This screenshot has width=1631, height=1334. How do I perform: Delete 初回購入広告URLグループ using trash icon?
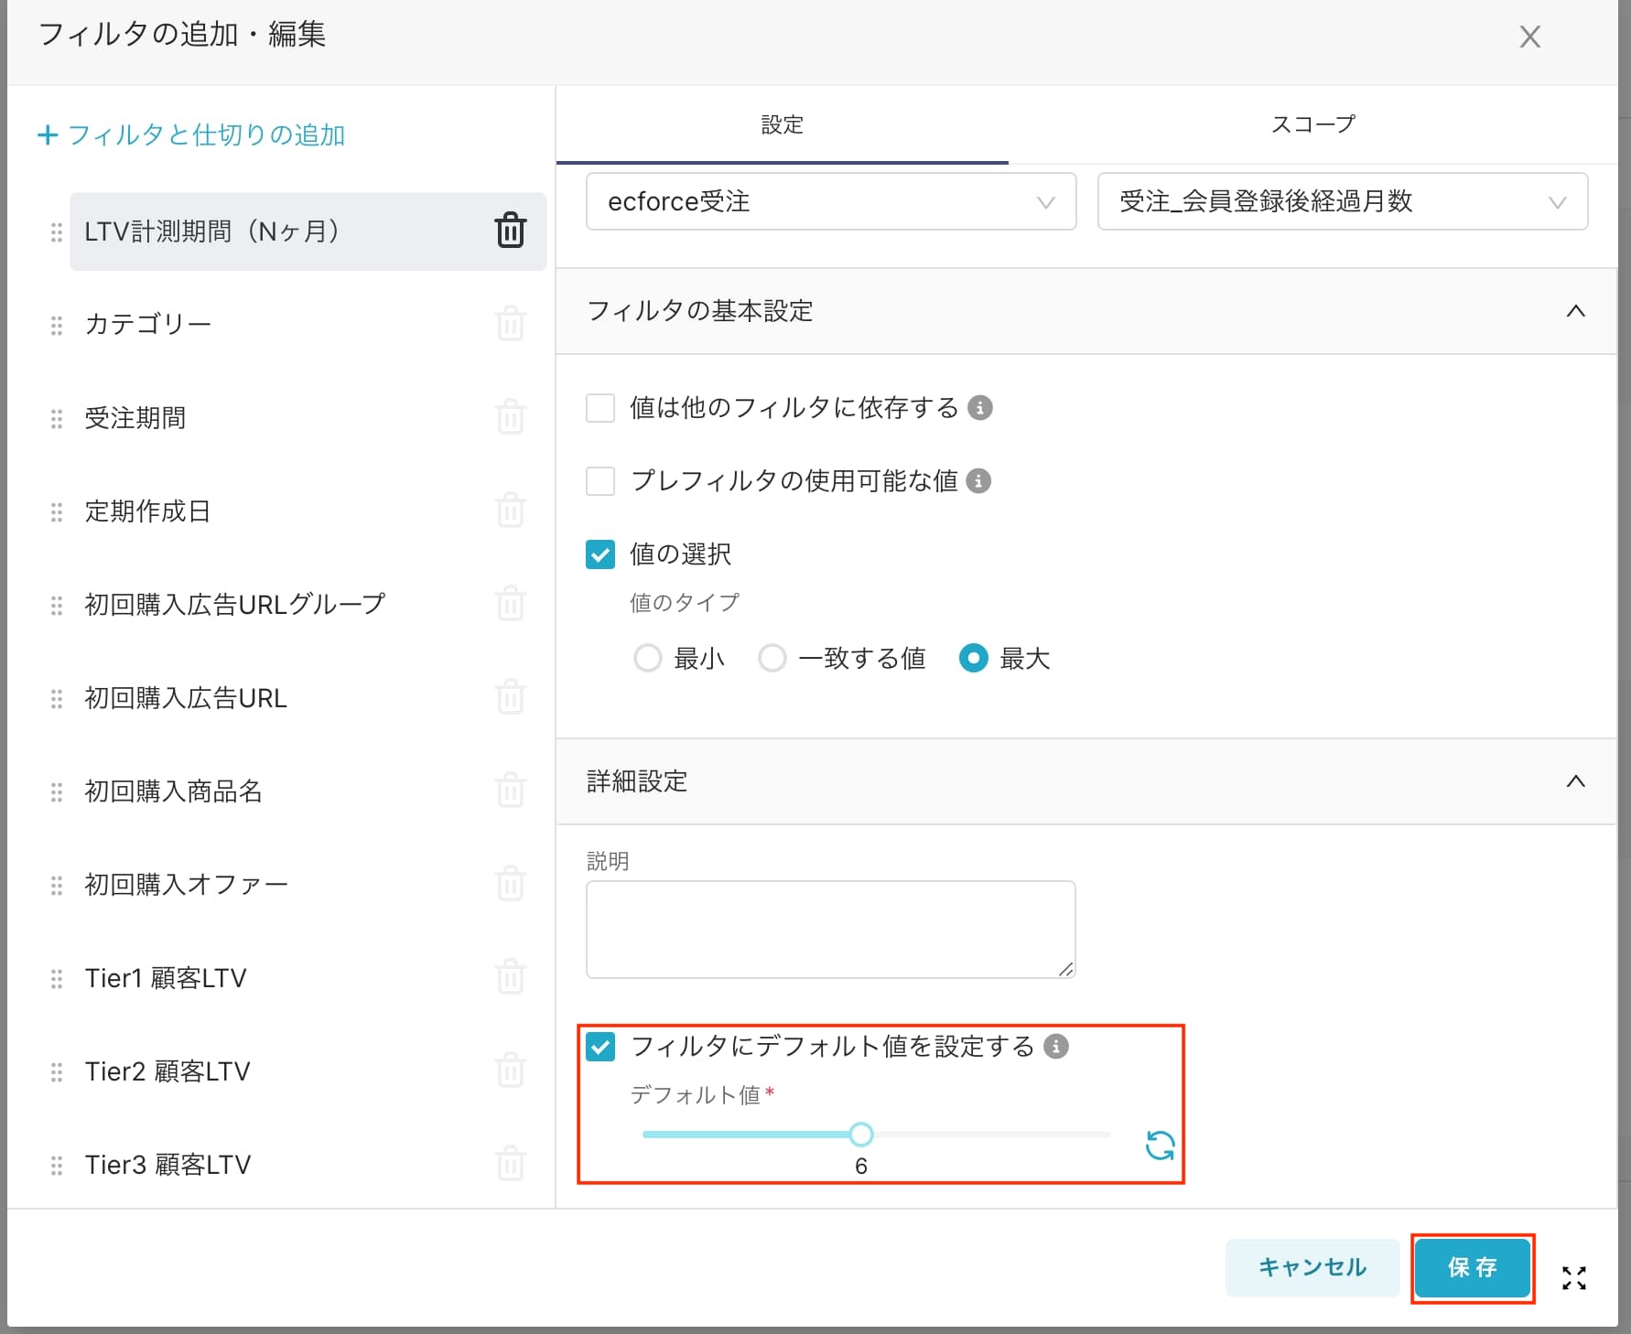tap(511, 604)
